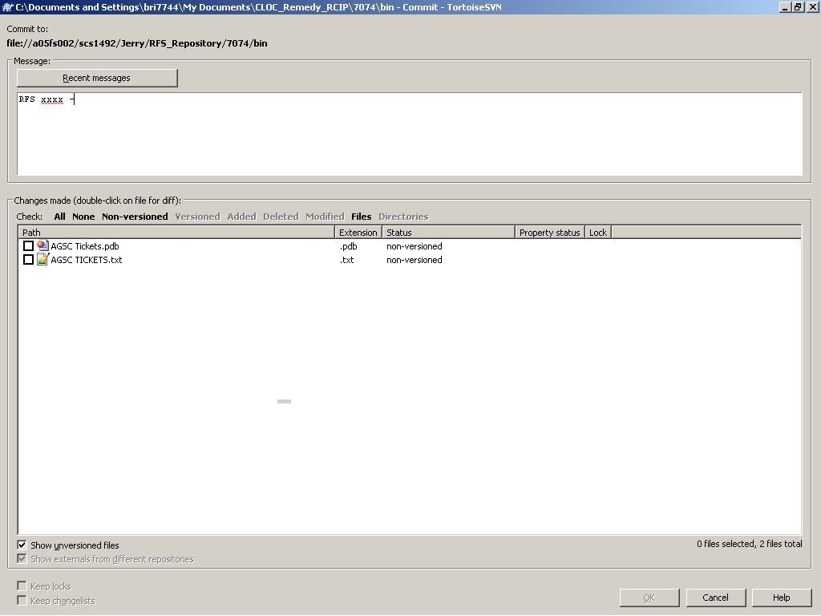
Task: Click the .txt extension cell
Action: coord(346,260)
